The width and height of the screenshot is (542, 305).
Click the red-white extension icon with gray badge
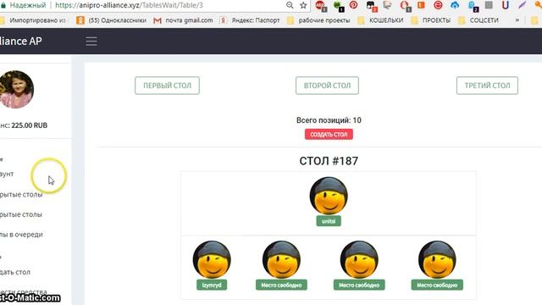405,6
